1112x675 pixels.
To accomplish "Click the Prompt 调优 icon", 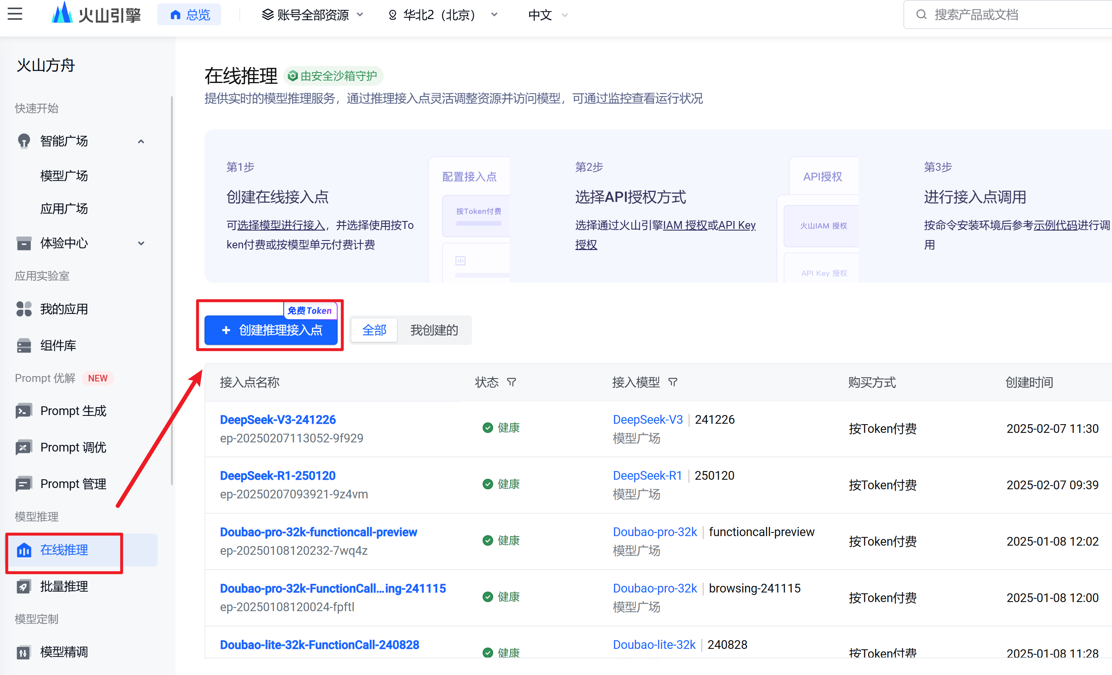I will tap(24, 448).
